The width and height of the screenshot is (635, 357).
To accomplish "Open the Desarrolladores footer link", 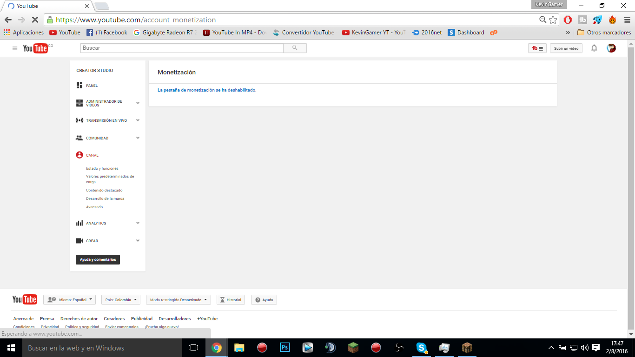I will (175, 319).
